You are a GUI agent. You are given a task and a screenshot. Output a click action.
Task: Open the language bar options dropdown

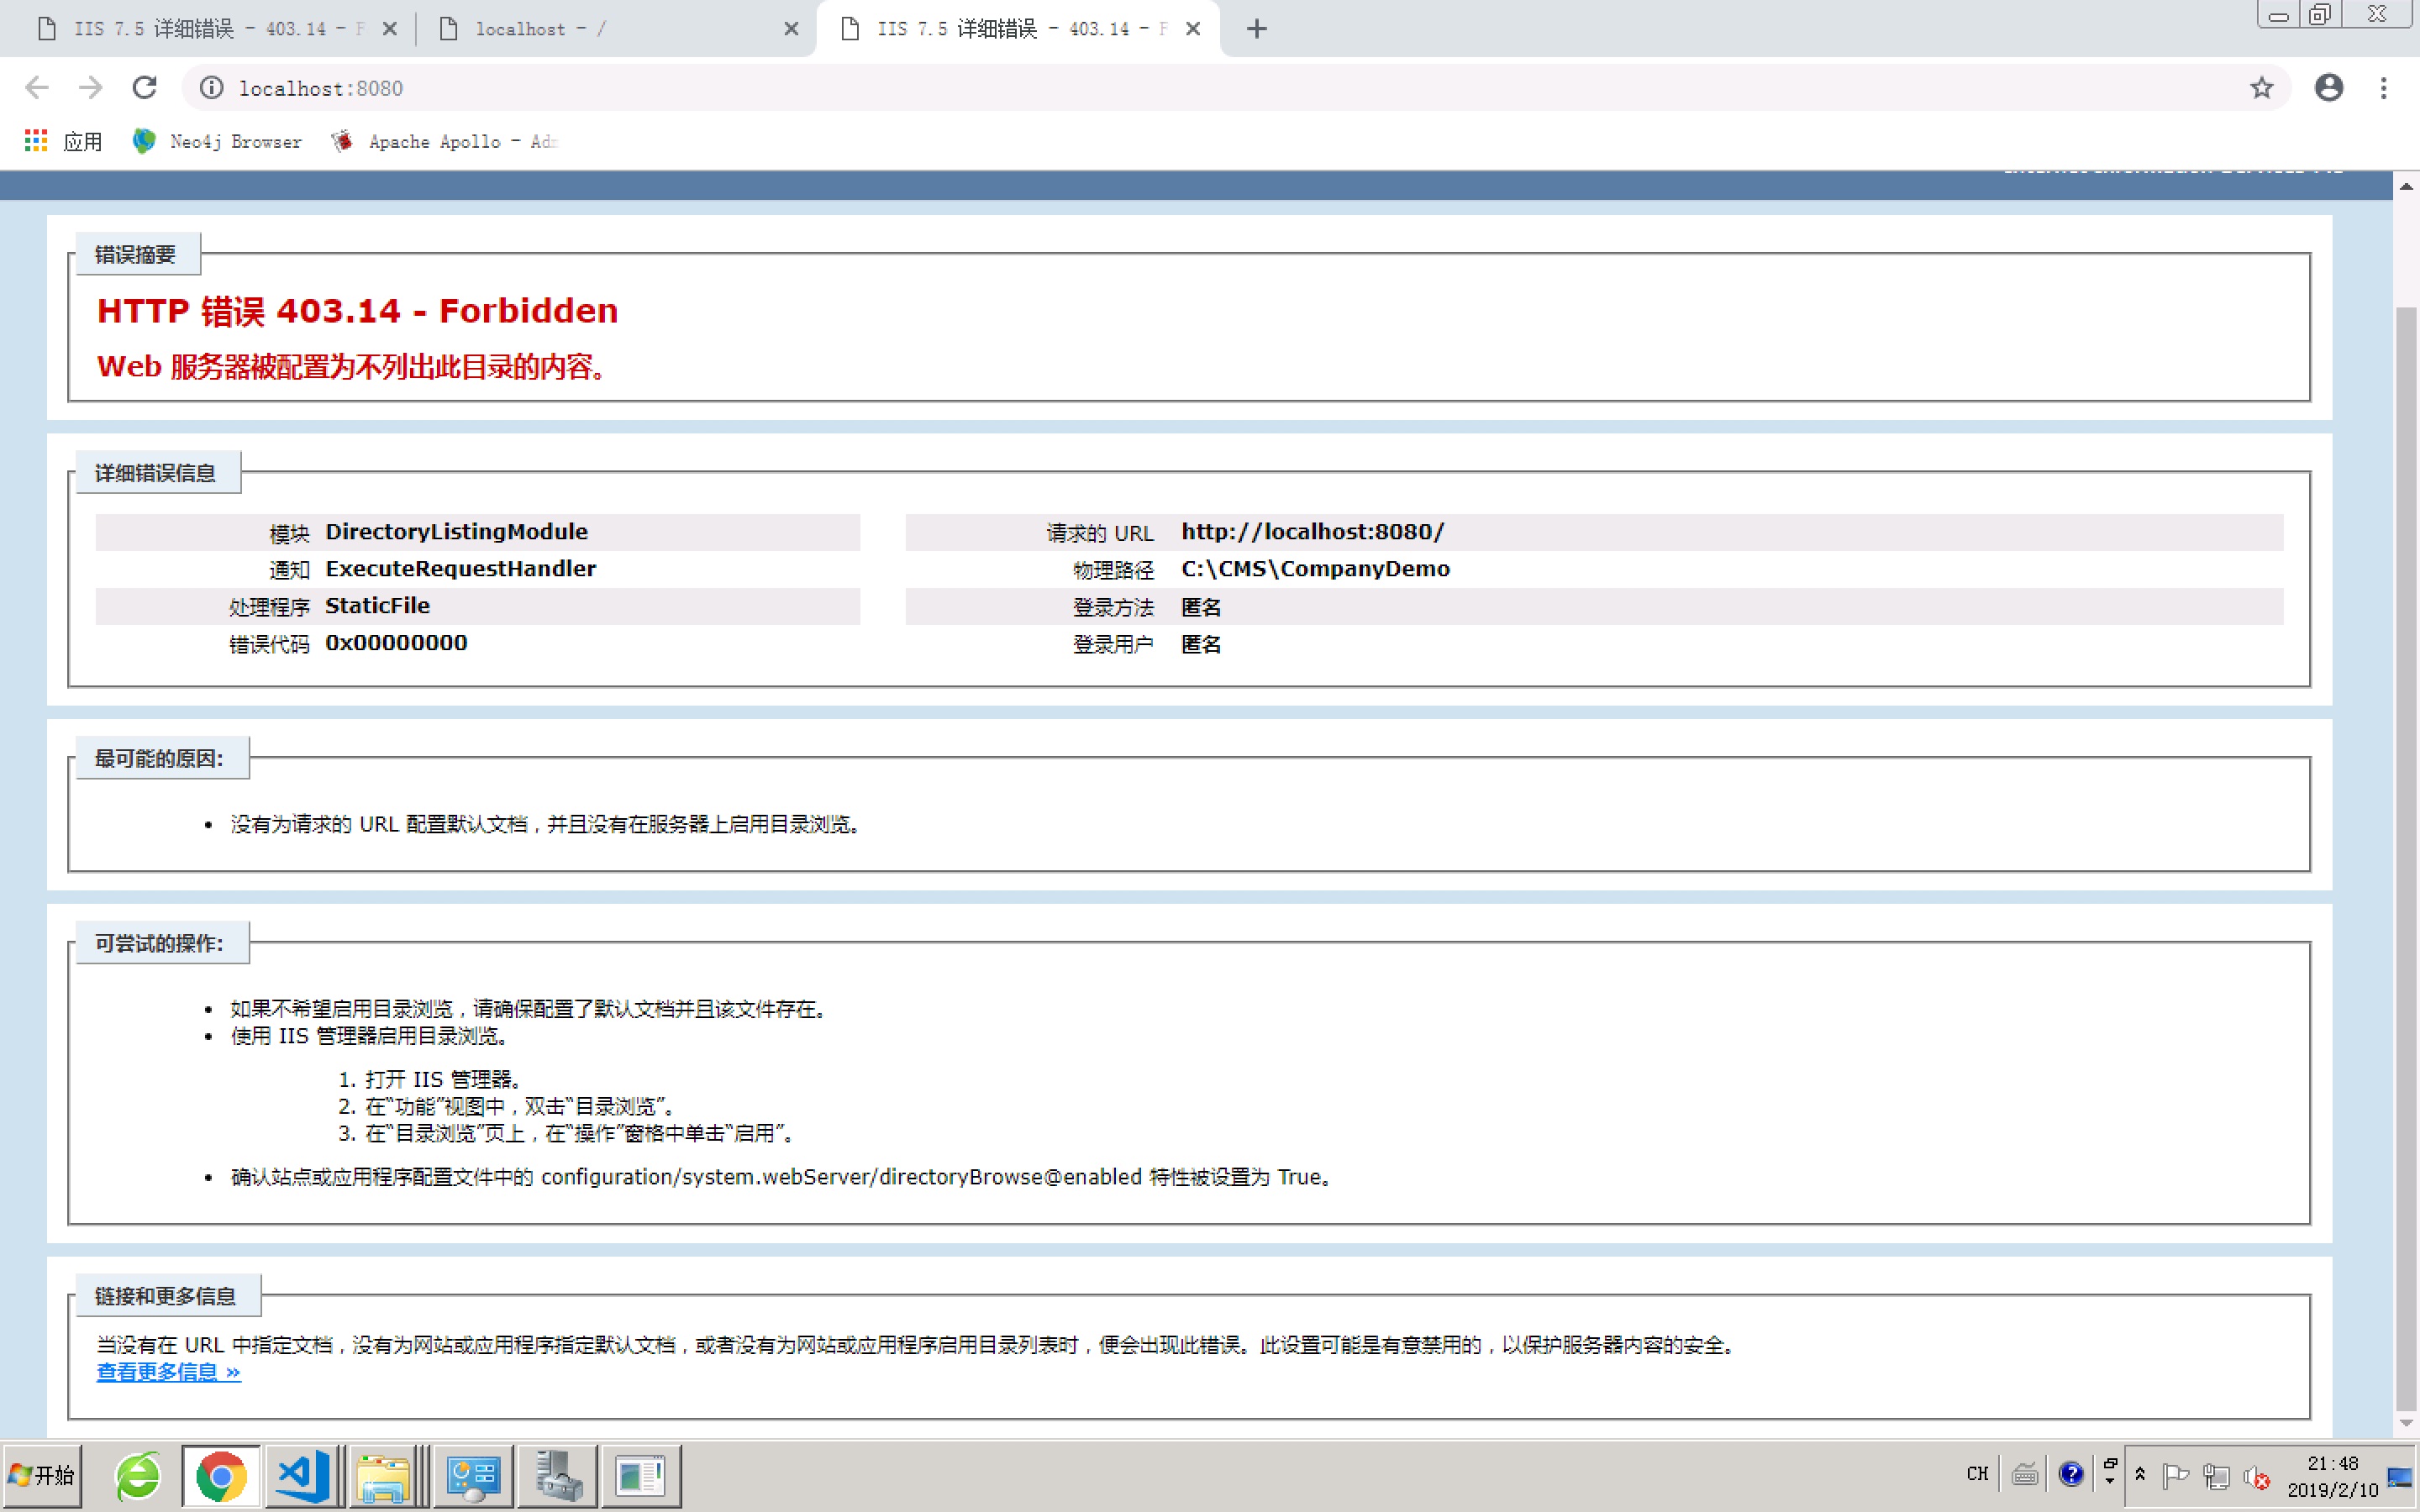pyautogui.click(x=2110, y=1482)
